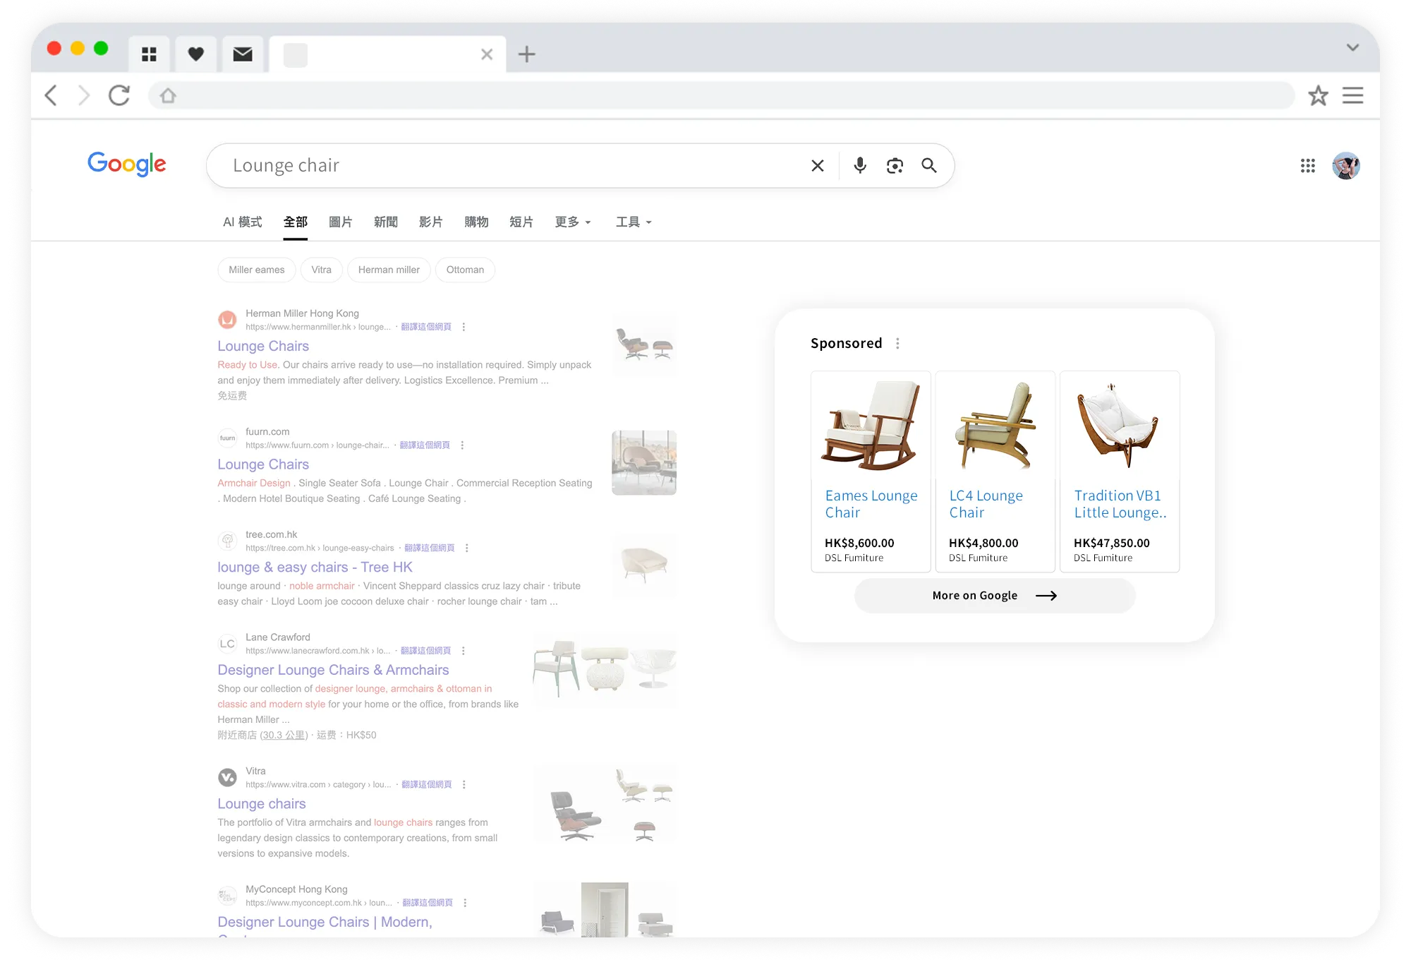The width and height of the screenshot is (1411, 960).
Task: Open the Google apps grid
Action: [1307, 165]
